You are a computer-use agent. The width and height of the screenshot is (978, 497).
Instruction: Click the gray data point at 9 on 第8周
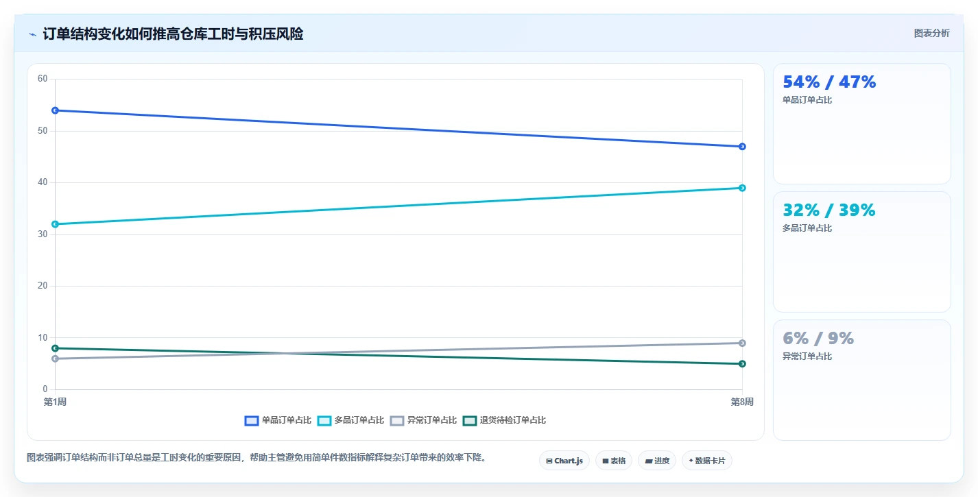point(742,343)
